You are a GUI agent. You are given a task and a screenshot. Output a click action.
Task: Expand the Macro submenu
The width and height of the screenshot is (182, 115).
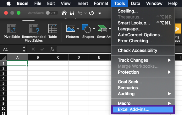click(143, 103)
